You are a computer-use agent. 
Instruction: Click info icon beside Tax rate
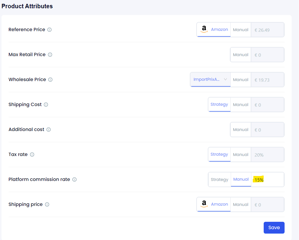[x=32, y=155]
